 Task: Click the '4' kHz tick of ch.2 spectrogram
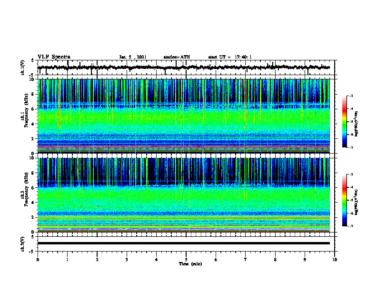[x=34, y=203]
